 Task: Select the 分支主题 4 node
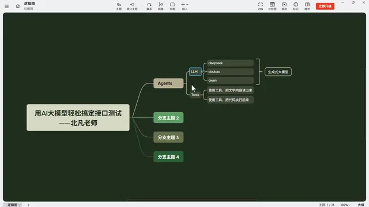168,156
